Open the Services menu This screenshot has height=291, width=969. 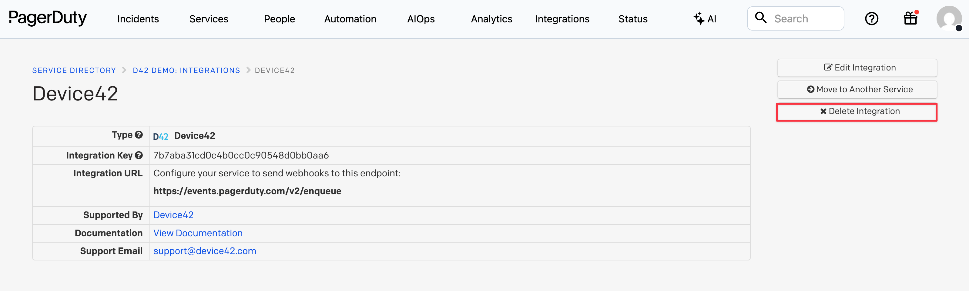(x=209, y=19)
